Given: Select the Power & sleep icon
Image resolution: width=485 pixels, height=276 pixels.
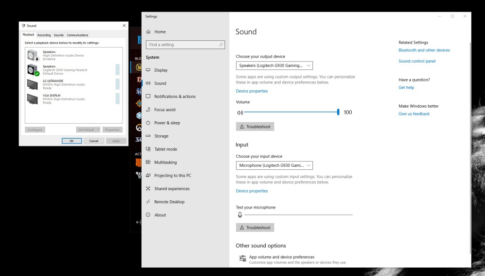Looking at the screenshot, I should [x=148, y=123].
